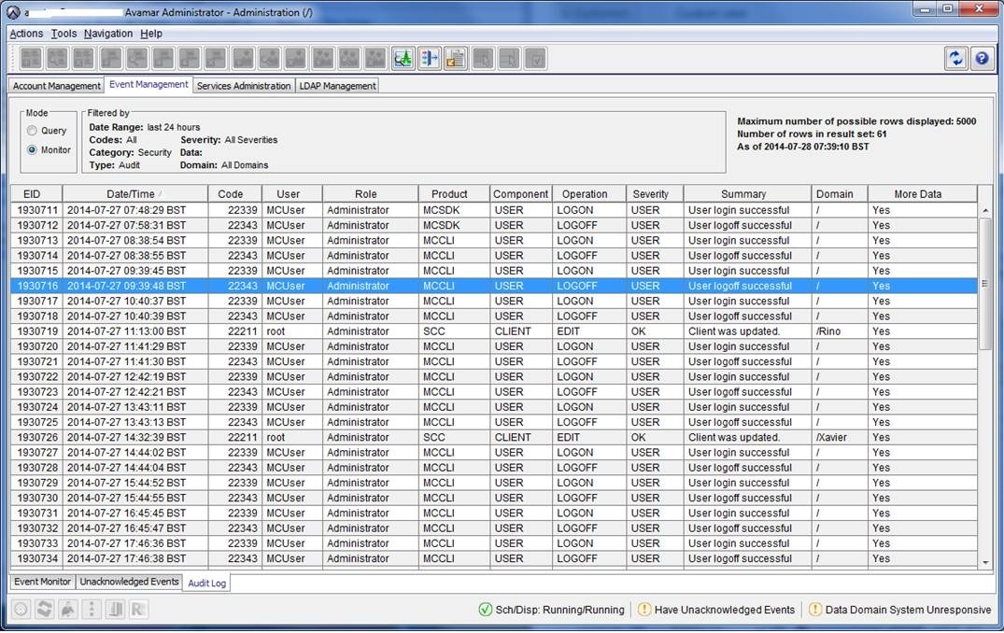Open the Audit Log bottom tab
This screenshot has width=1004, height=633.
(x=206, y=584)
